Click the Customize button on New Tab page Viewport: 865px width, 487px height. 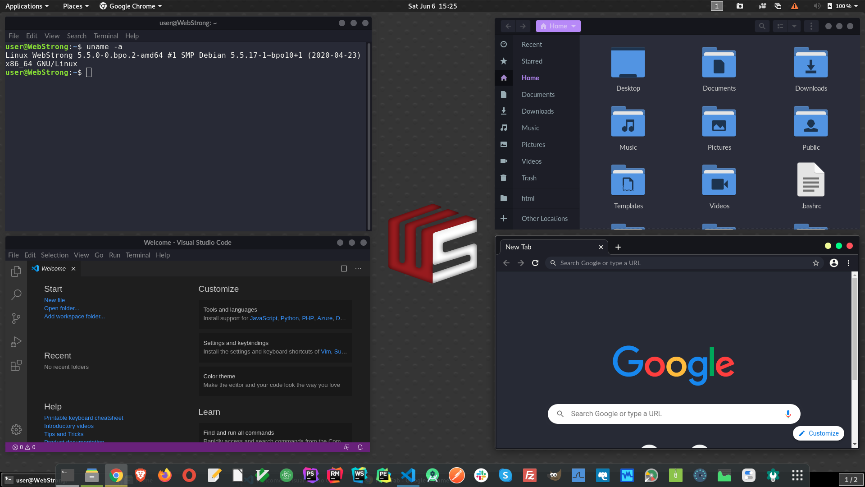(x=819, y=433)
